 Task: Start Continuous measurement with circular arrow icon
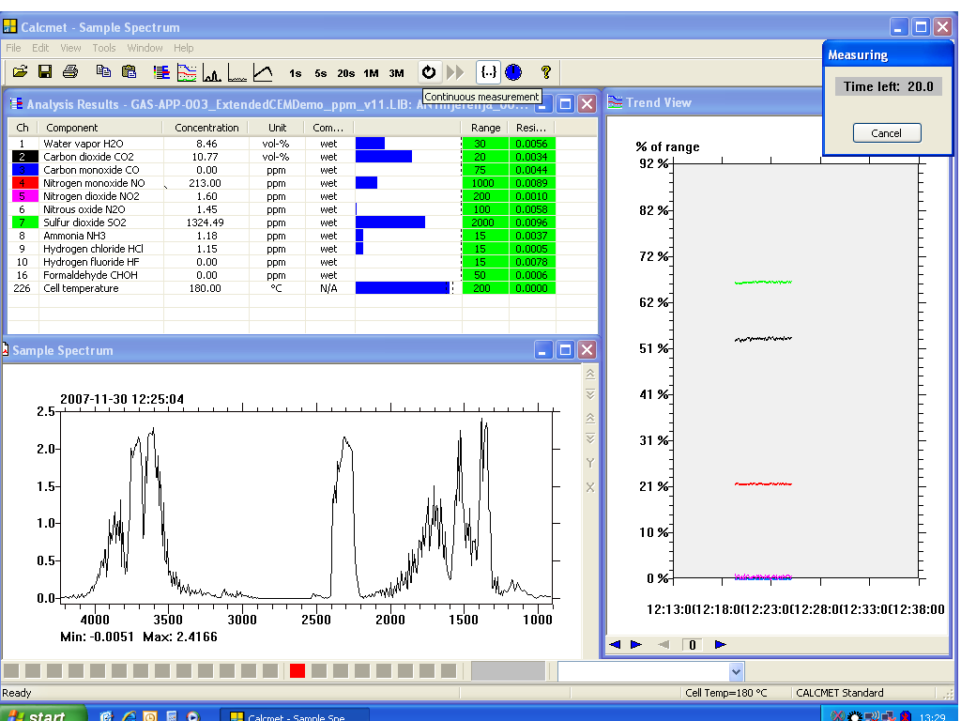click(429, 71)
